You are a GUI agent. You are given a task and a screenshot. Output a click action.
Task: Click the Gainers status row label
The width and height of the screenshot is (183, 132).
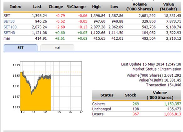[x=99, y=104]
